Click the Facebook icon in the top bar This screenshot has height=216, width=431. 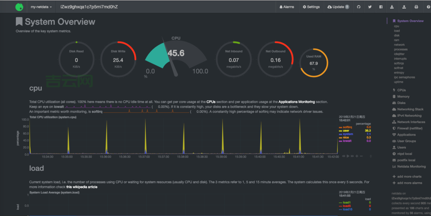pos(381,7)
